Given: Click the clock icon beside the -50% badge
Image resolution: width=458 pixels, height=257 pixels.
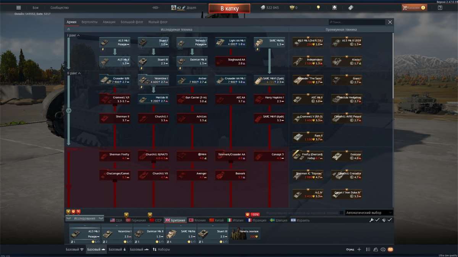Looking at the screenshot, I should pyautogui.click(x=247, y=215).
